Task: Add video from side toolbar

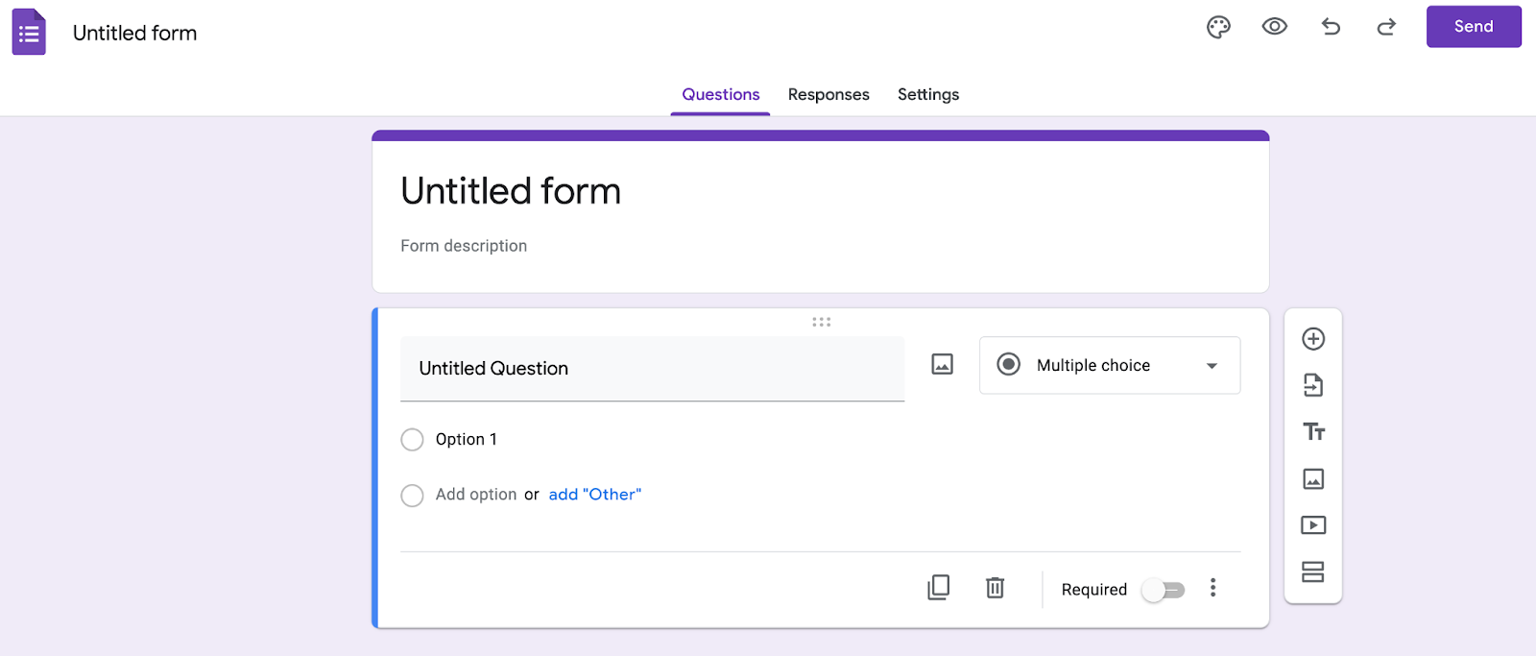Action: [x=1313, y=525]
